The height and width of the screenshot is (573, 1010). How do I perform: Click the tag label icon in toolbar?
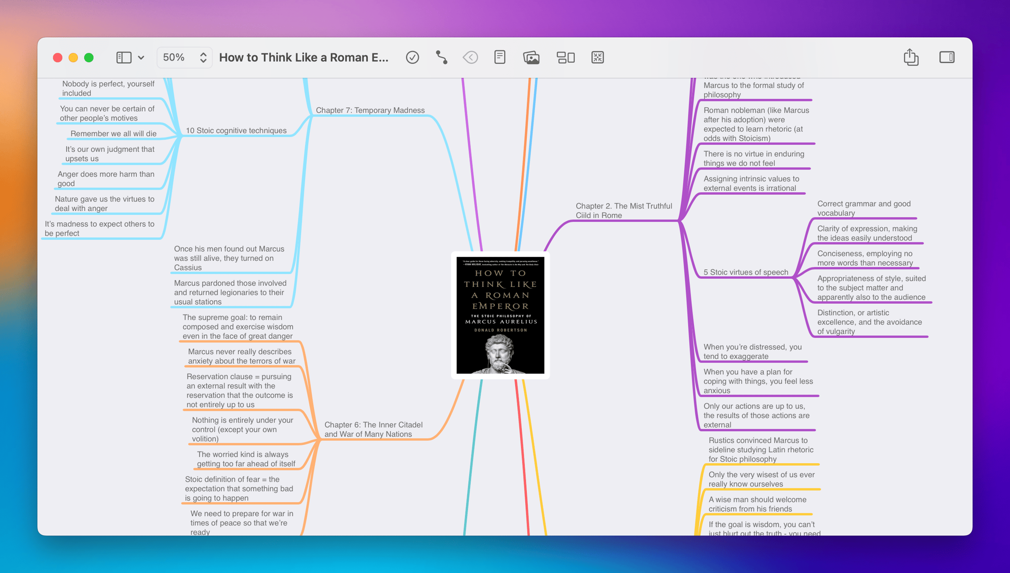(x=470, y=57)
